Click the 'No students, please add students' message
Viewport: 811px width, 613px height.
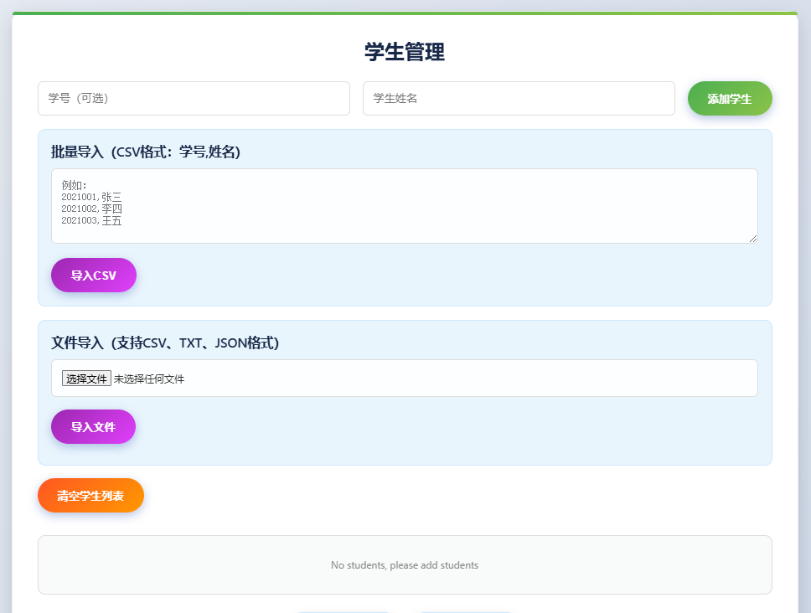(x=405, y=565)
